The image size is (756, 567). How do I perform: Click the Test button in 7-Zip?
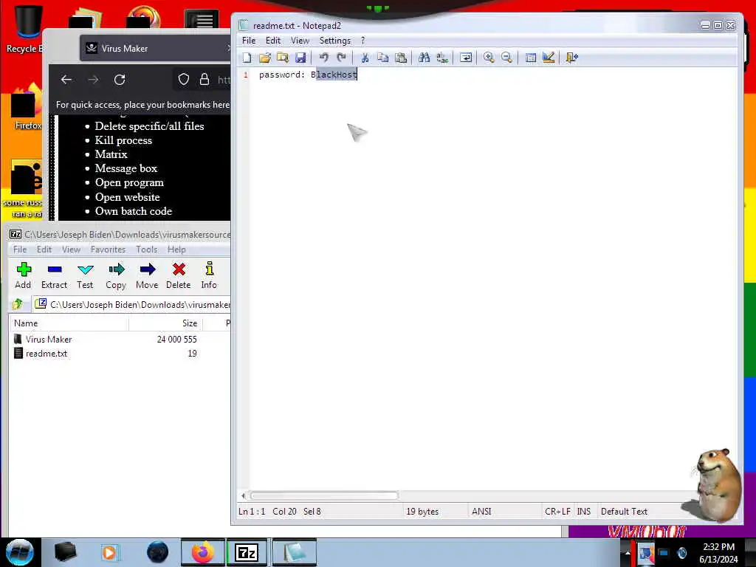coord(86,276)
